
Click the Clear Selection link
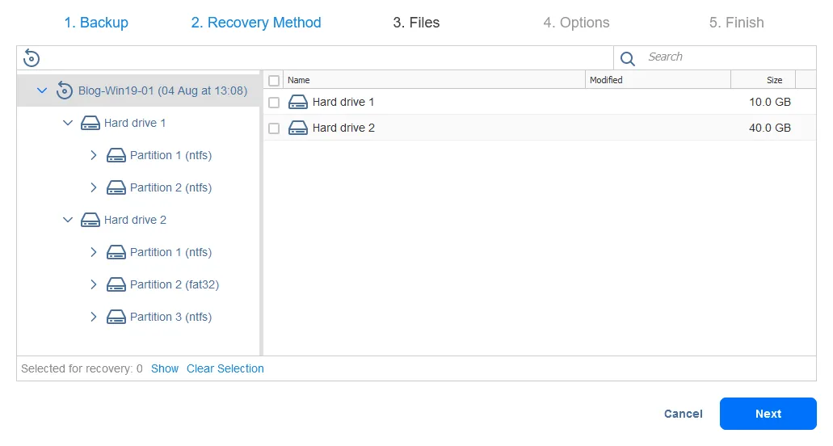[x=225, y=368]
